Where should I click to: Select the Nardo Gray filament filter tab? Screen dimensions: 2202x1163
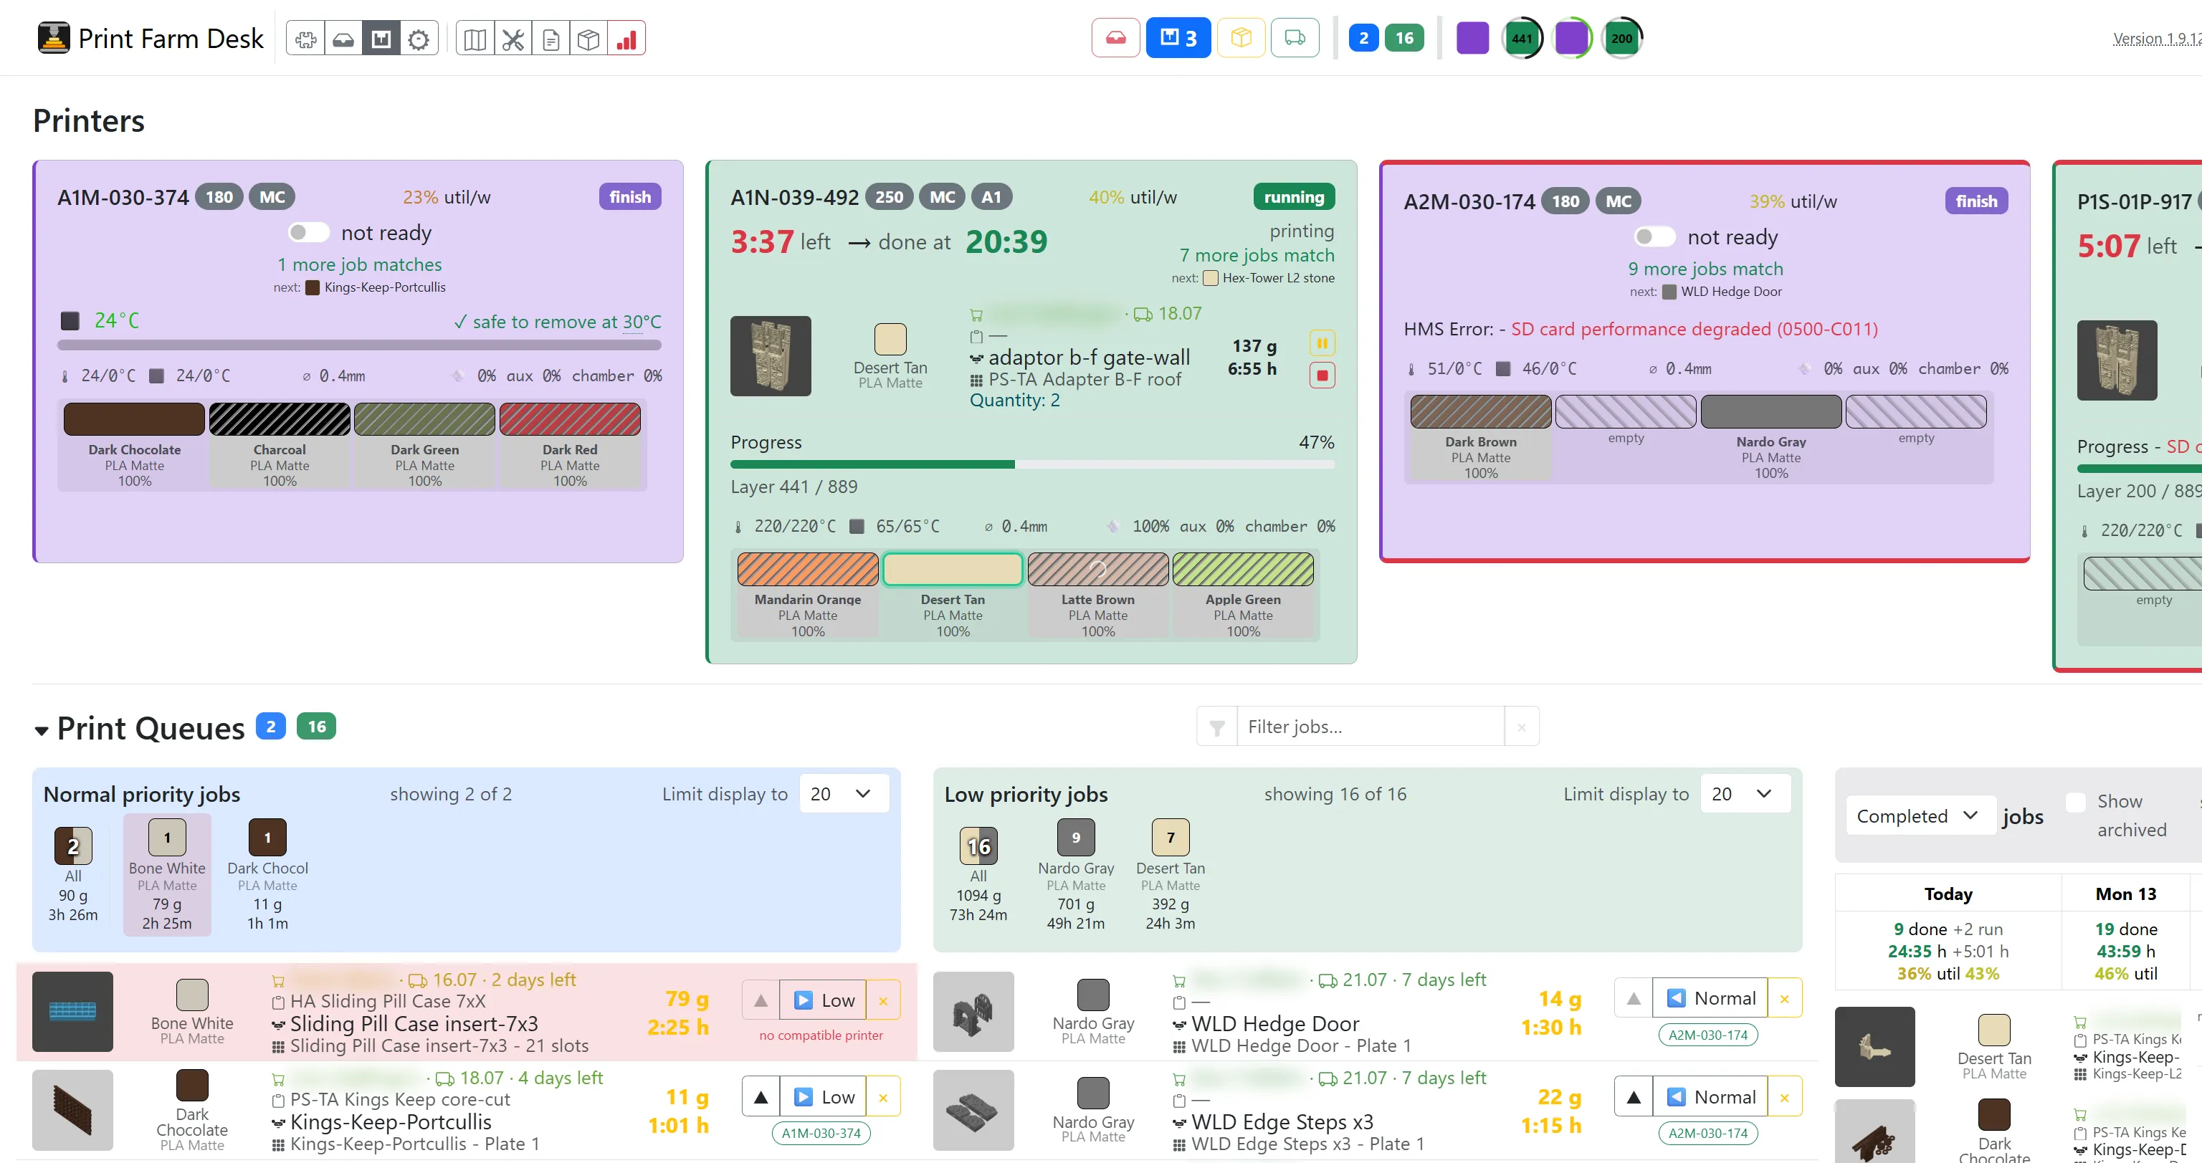[x=1075, y=874]
